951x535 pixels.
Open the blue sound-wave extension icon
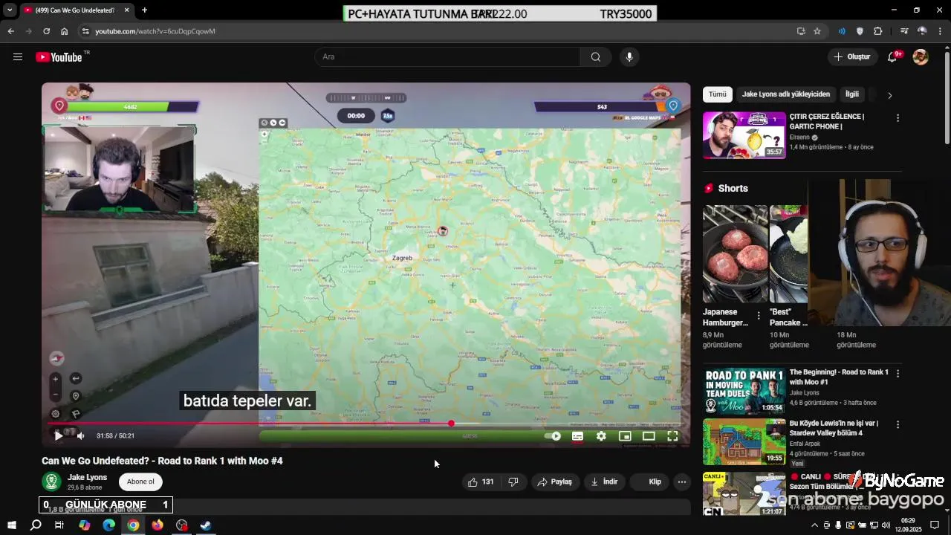click(x=842, y=31)
